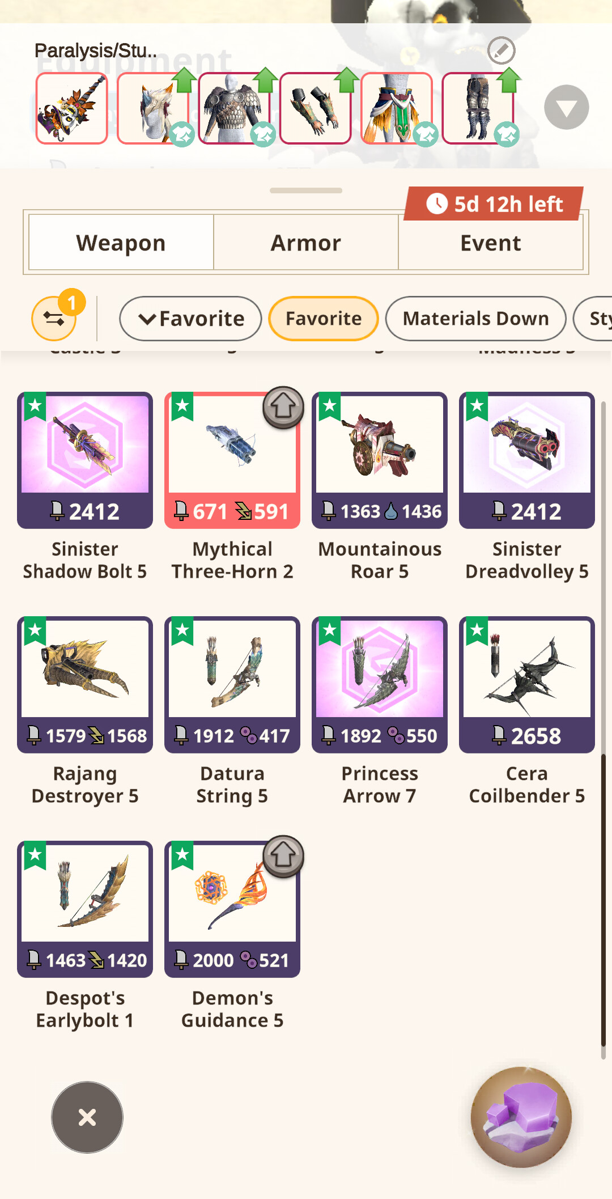Select the equipped weapon slot in the loadout
Screen dimensions: 612x1199
[72, 108]
